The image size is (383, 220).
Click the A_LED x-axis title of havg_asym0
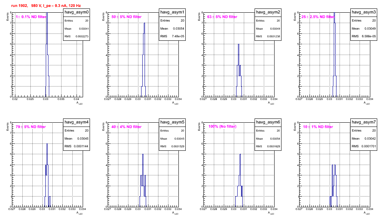80,103
